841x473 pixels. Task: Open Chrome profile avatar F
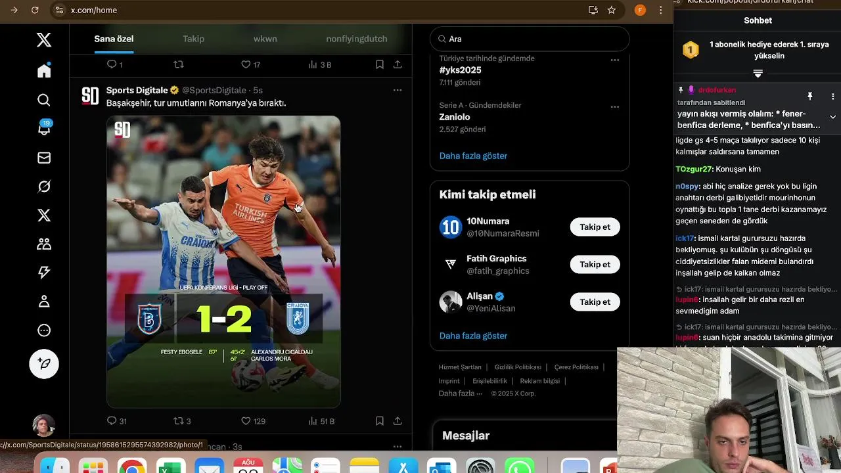coord(640,10)
